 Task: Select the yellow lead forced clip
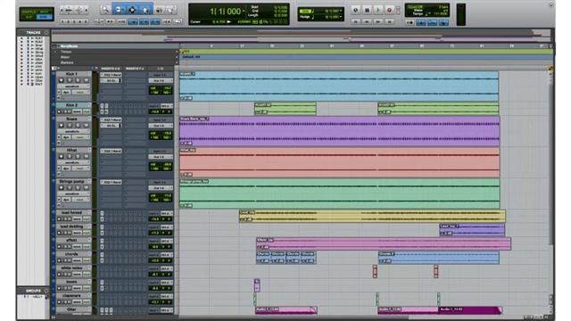(372, 216)
